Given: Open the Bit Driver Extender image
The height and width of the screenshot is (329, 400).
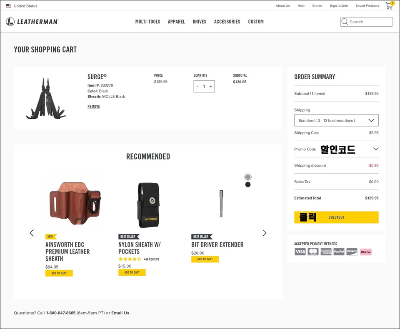Looking at the screenshot, I should point(221,204).
